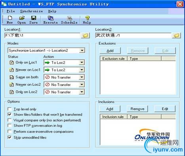Open action dropdown for Newer on Loc2
185x156 pixels.
tap(82, 85)
